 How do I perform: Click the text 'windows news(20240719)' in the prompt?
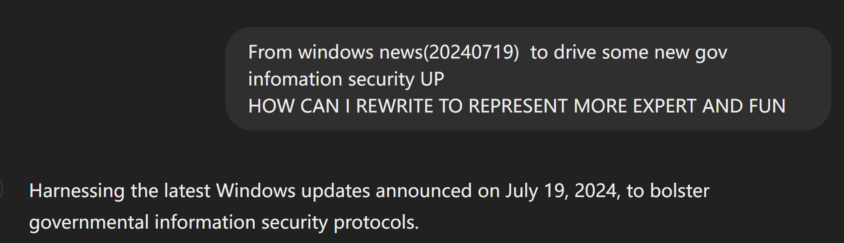pyautogui.click(x=408, y=53)
